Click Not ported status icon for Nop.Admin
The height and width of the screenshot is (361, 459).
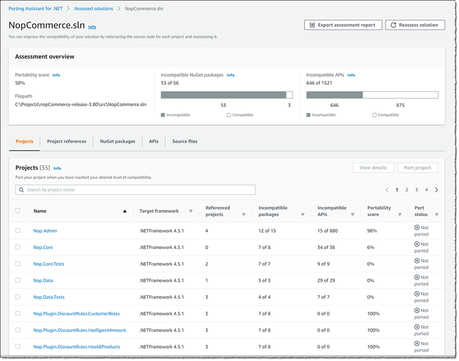coord(417,228)
